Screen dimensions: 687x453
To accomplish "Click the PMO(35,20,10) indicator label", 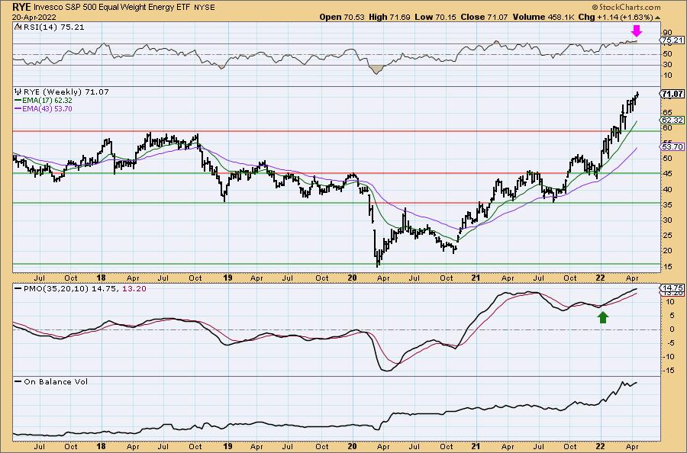I will [x=56, y=289].
